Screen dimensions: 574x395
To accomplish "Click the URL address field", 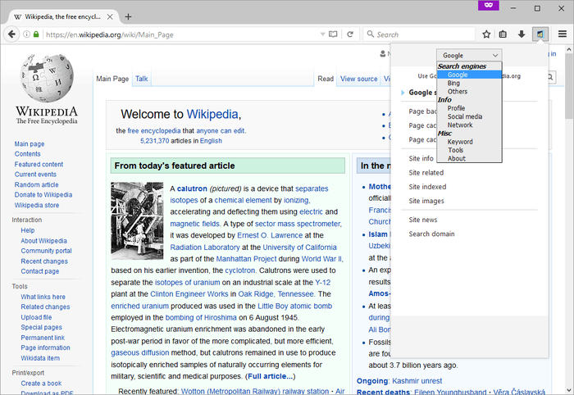I will (x=181, y=34).
